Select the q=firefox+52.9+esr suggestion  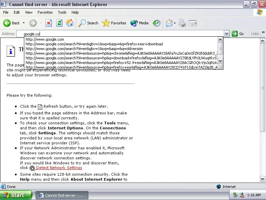121,63
